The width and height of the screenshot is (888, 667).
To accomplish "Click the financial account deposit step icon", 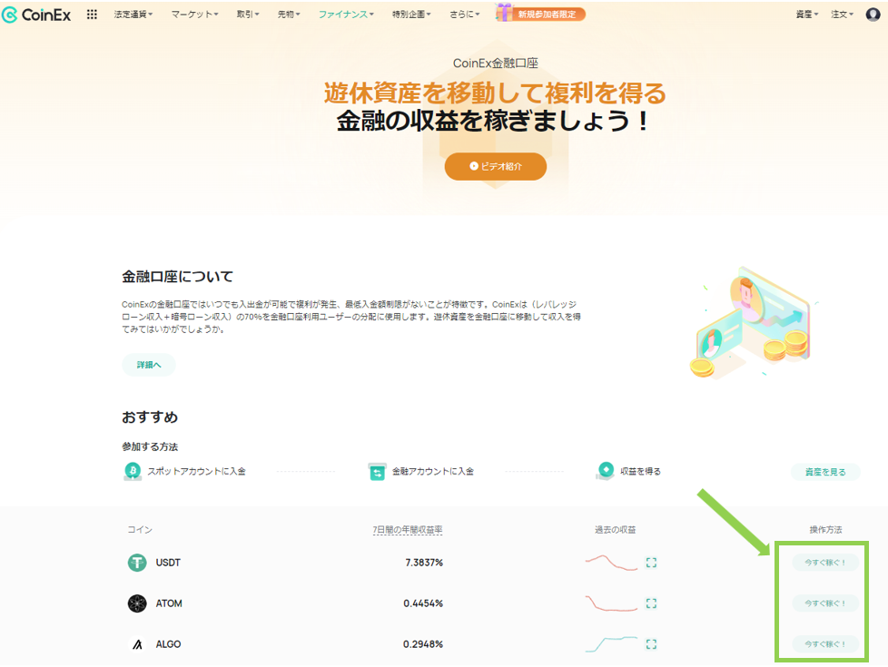I will coord(377,471).
